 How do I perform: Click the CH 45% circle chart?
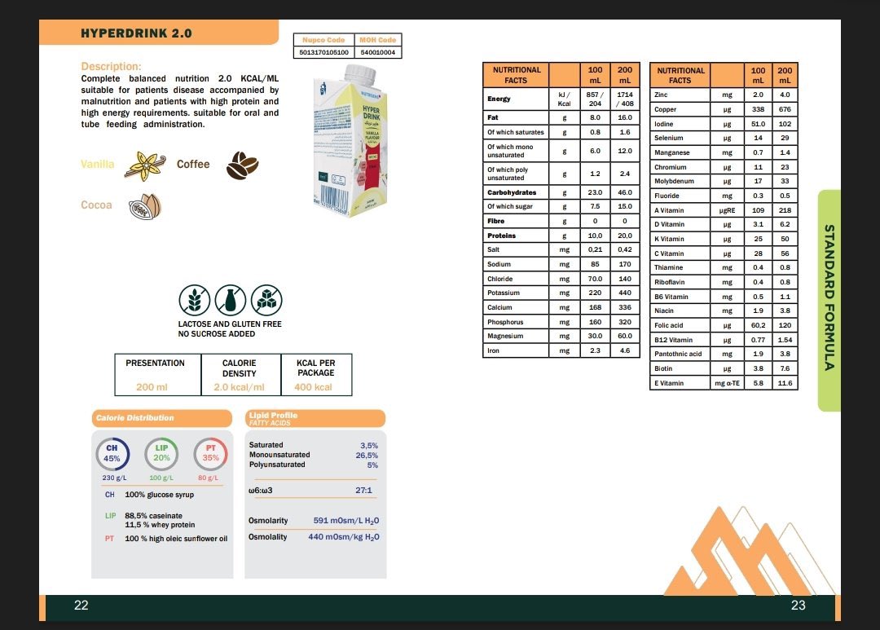[x=112, y=454]
